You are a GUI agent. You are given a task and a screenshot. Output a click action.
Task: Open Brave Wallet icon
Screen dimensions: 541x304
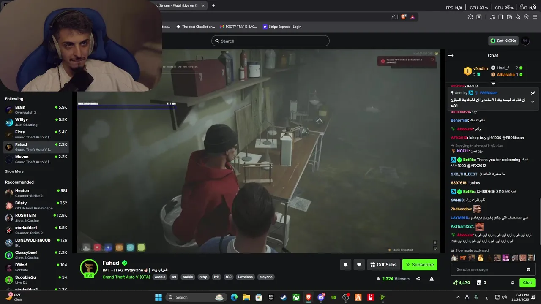(x=509, y=17)
